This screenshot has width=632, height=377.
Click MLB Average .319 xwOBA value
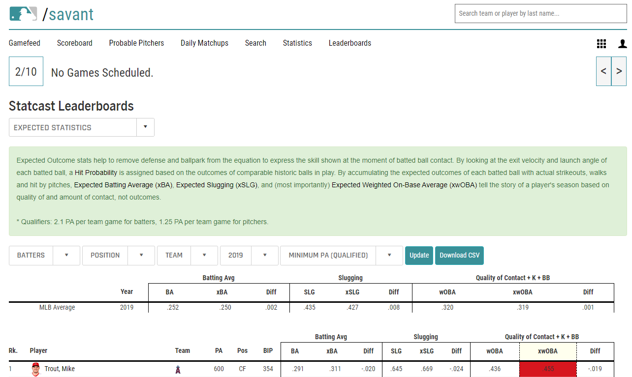coord(523,308)
